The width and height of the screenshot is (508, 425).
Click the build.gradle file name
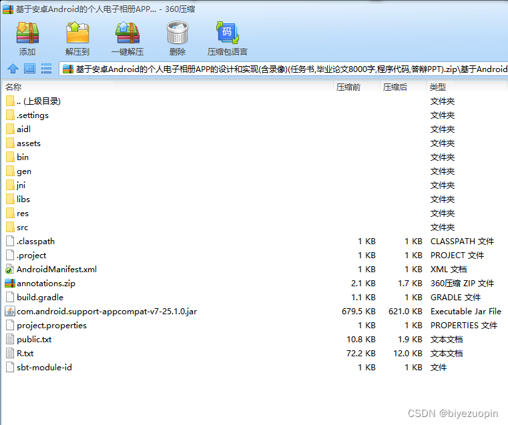point(40,298)
